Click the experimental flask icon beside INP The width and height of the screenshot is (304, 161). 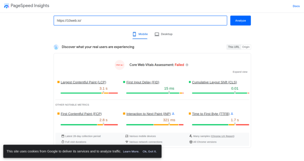173,113
